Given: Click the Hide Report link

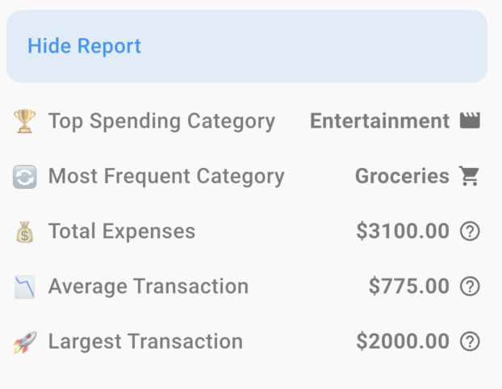Looking at the screenshot, I should coord(84,46).
